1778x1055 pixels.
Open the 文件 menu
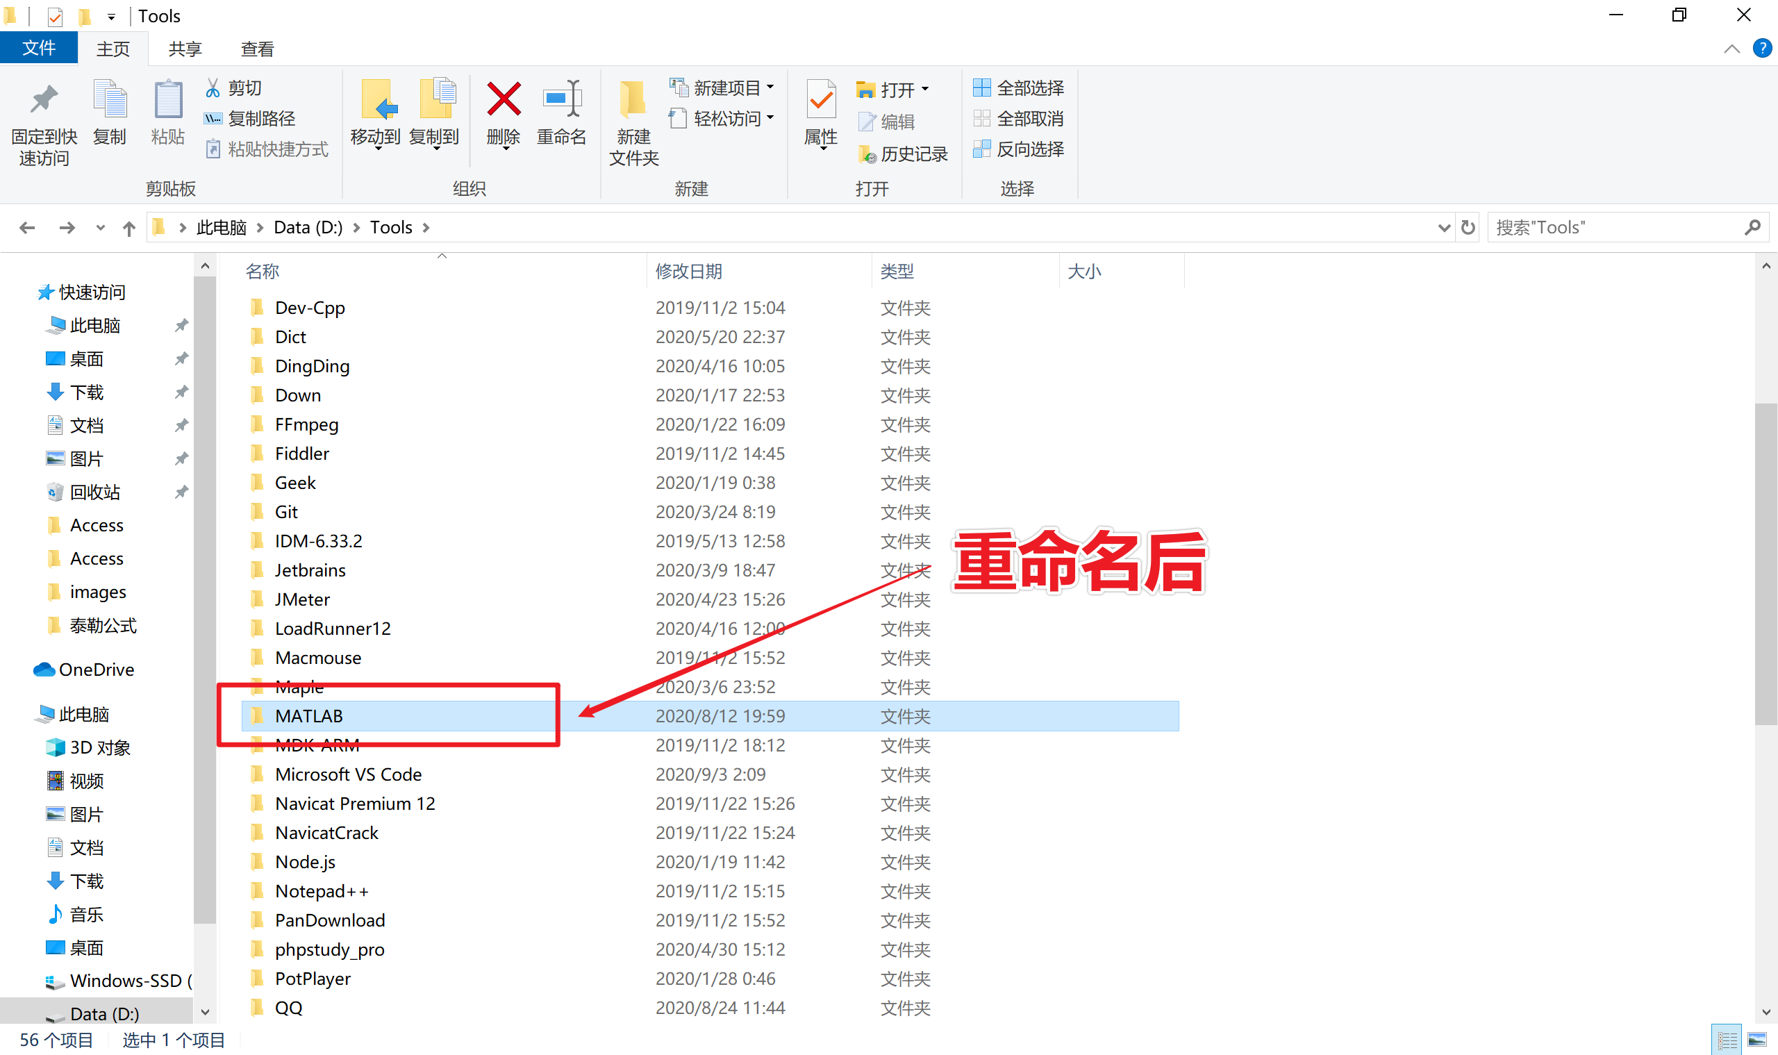pos(39,47)
